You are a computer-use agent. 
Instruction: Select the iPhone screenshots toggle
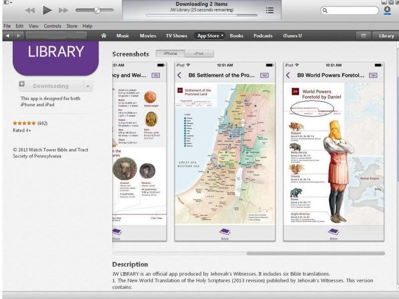coord(170,53)
